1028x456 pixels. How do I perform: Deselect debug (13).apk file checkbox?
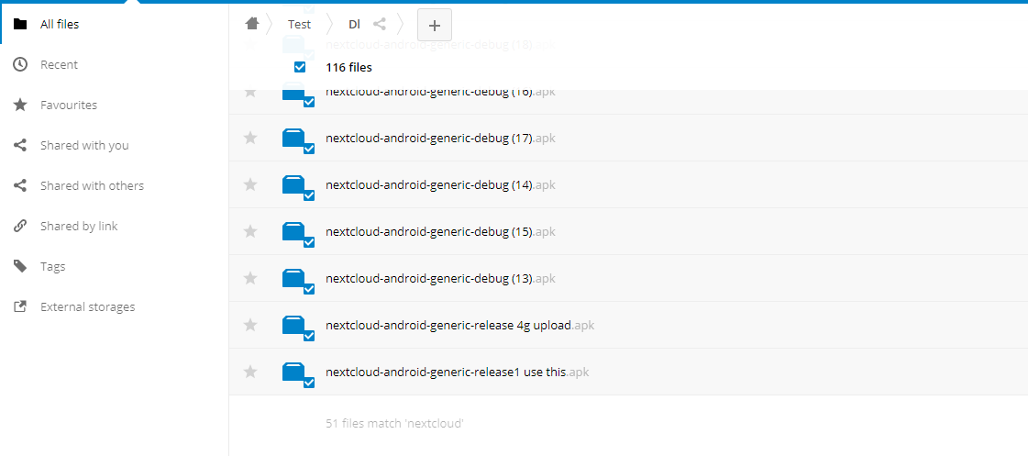pos(309,289)
